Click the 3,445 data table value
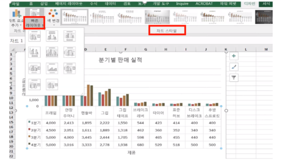Viewport: 281px width, 163px height. (86, 137)
